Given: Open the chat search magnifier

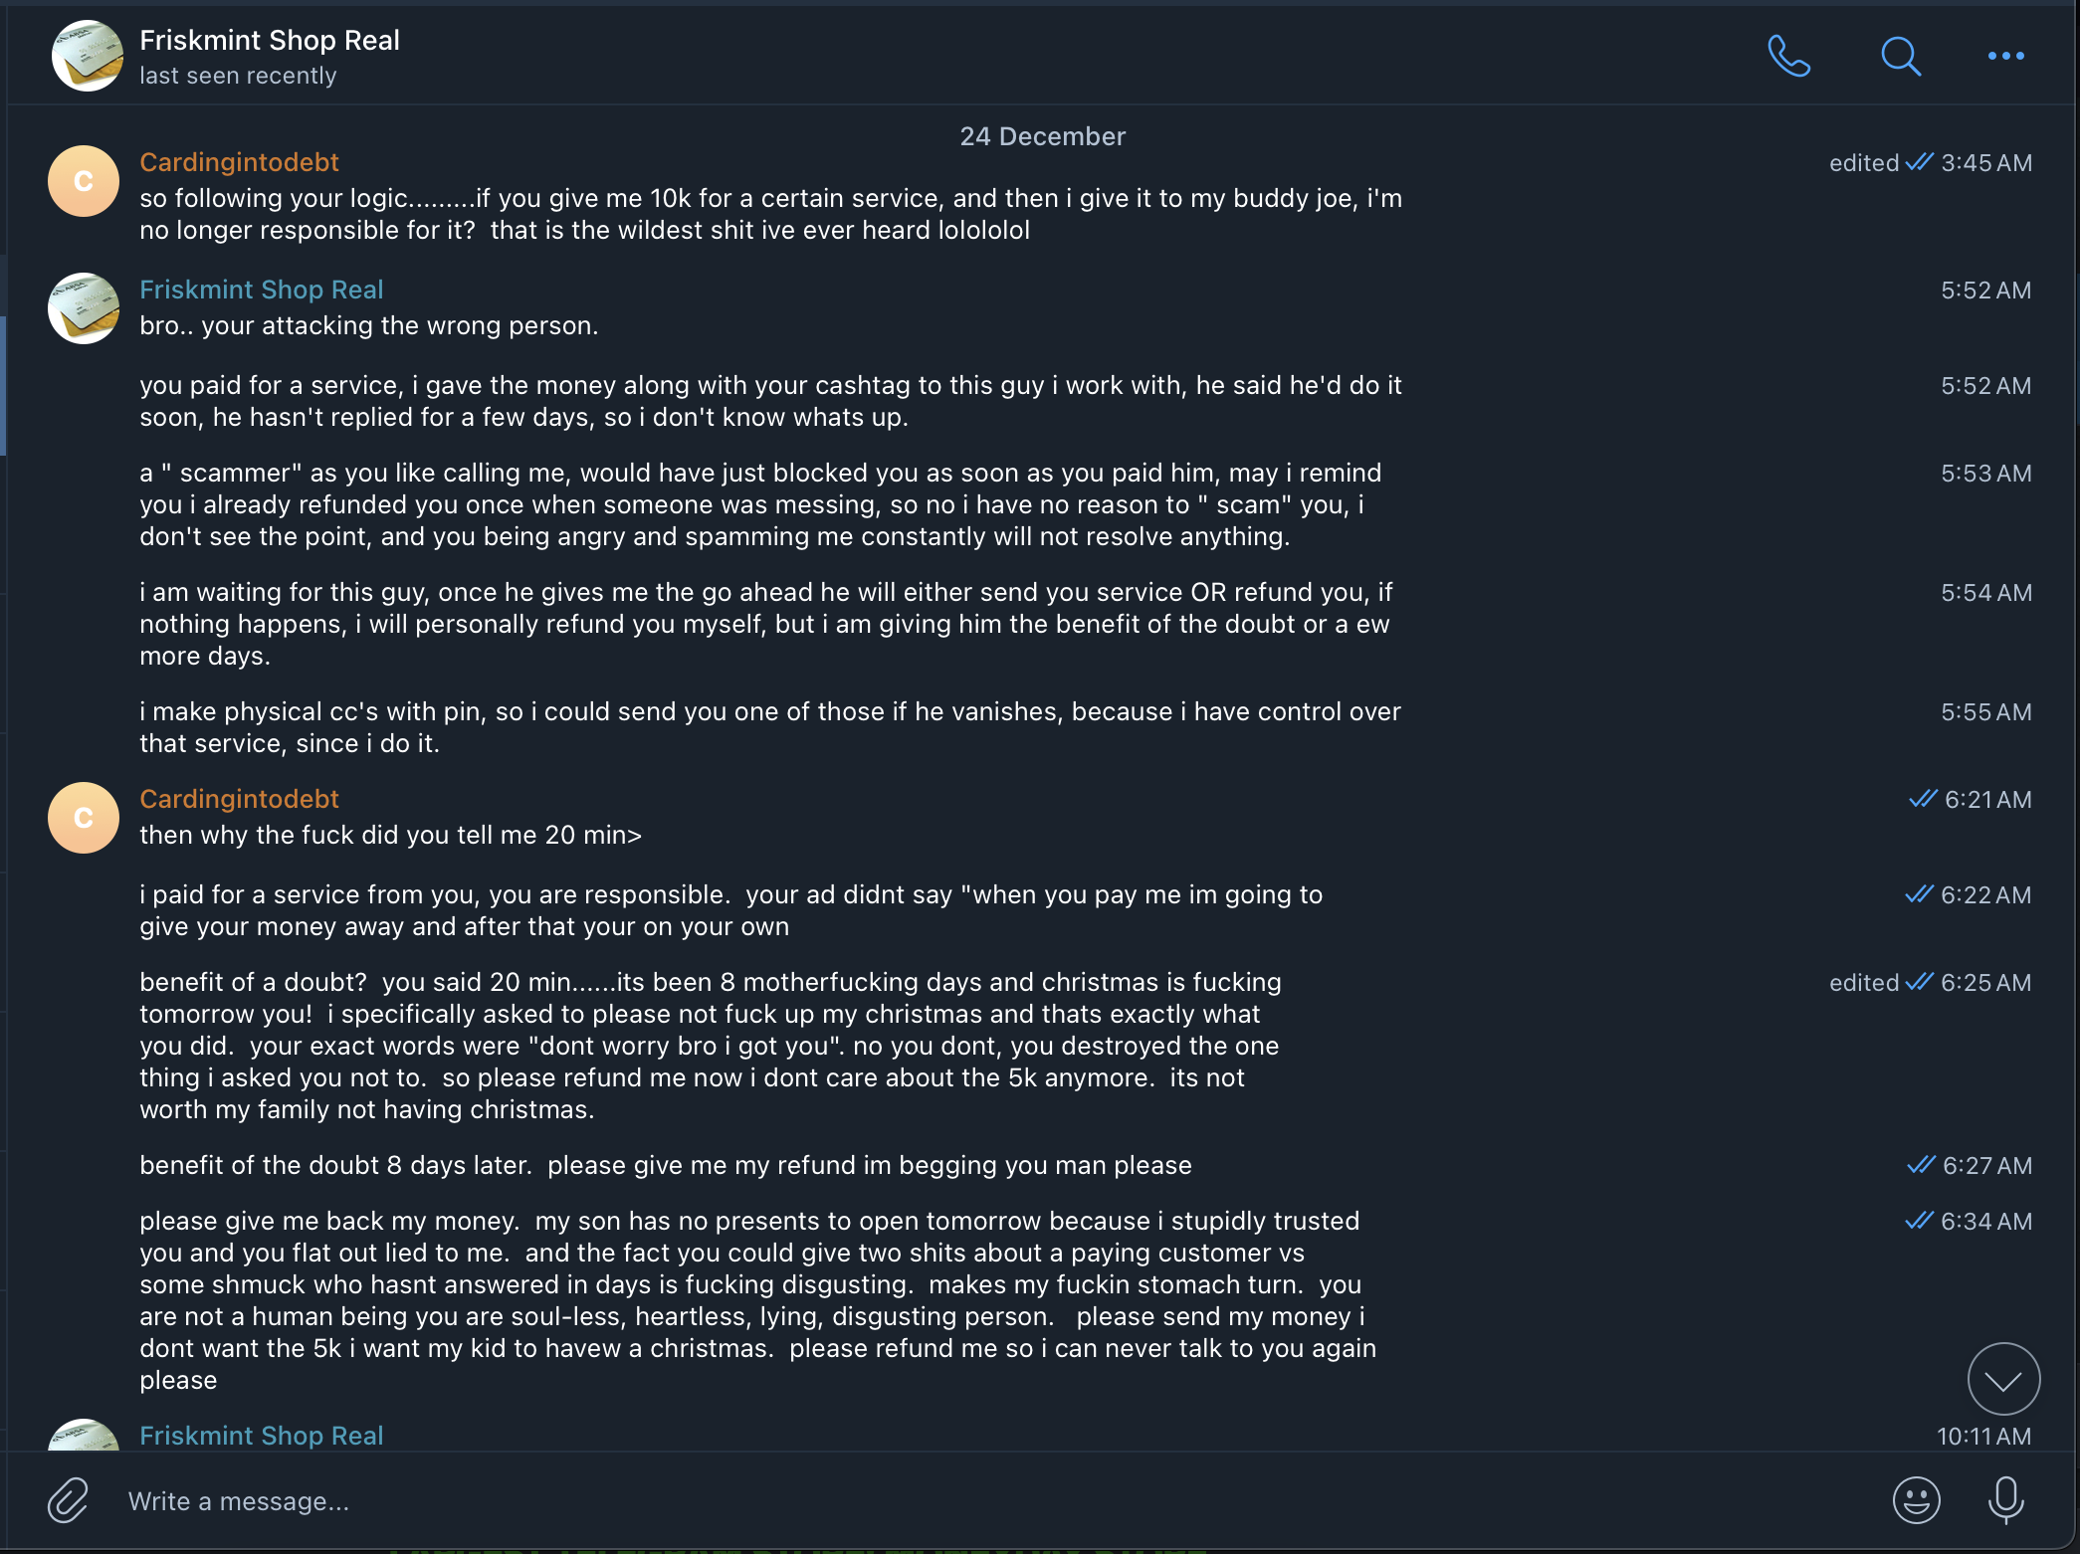Looking at the screenshot, I should coord(1900,56).
